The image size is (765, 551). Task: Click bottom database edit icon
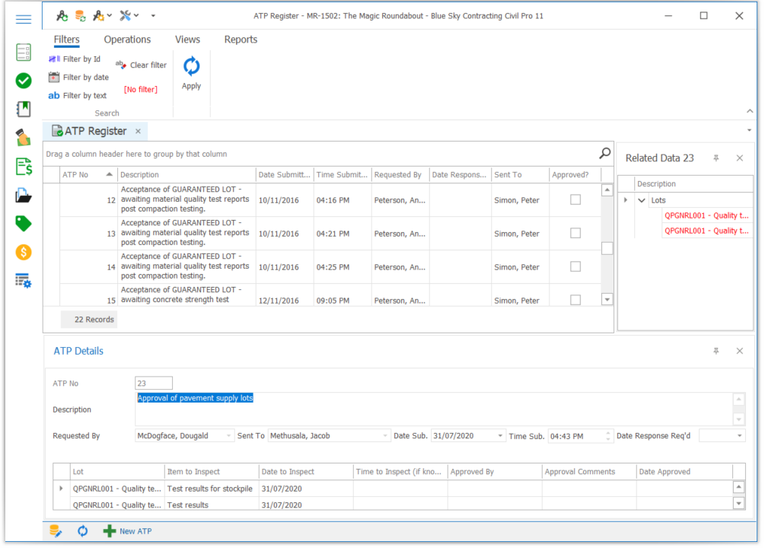(56, 531)
